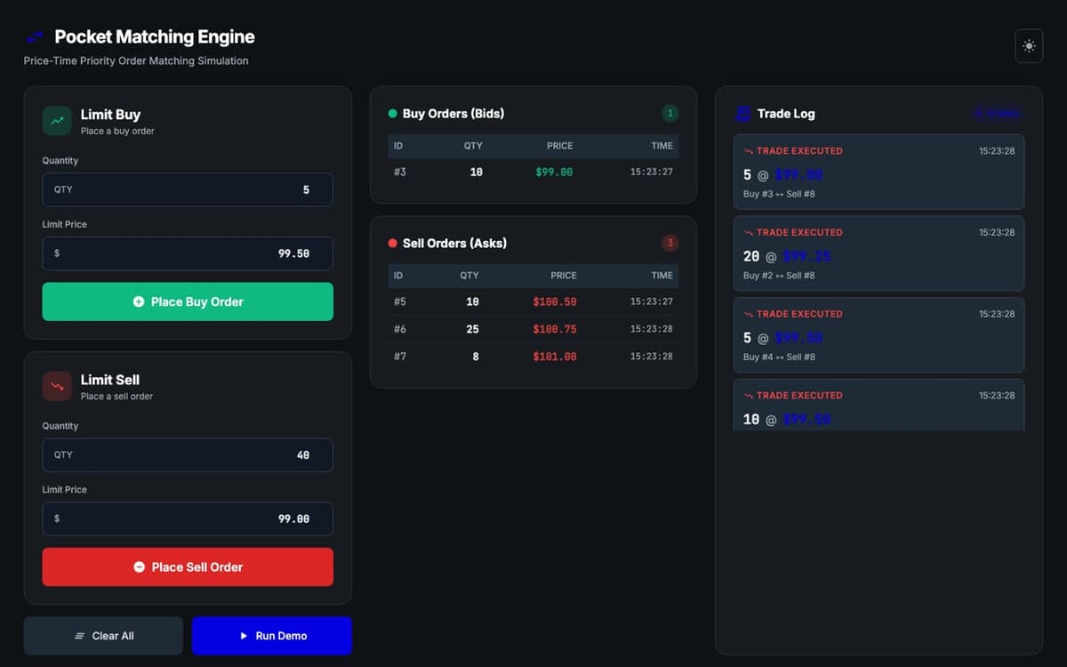This screenshot has width=1067, height=667.
Task: Select bid order #3 ID cell
Action: click(400, 173)
